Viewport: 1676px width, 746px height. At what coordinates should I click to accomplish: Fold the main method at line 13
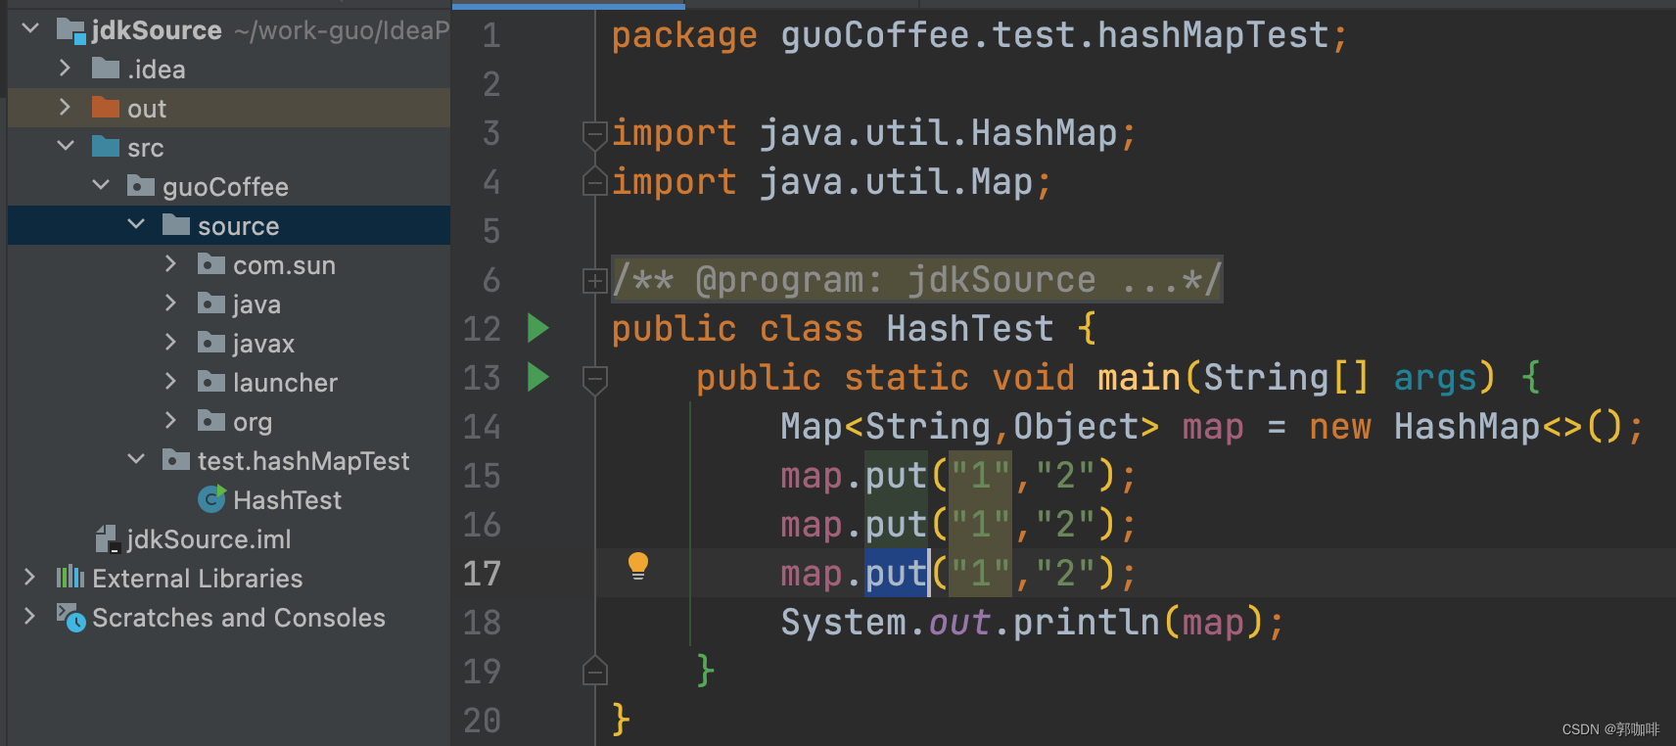tap(594, 380)
